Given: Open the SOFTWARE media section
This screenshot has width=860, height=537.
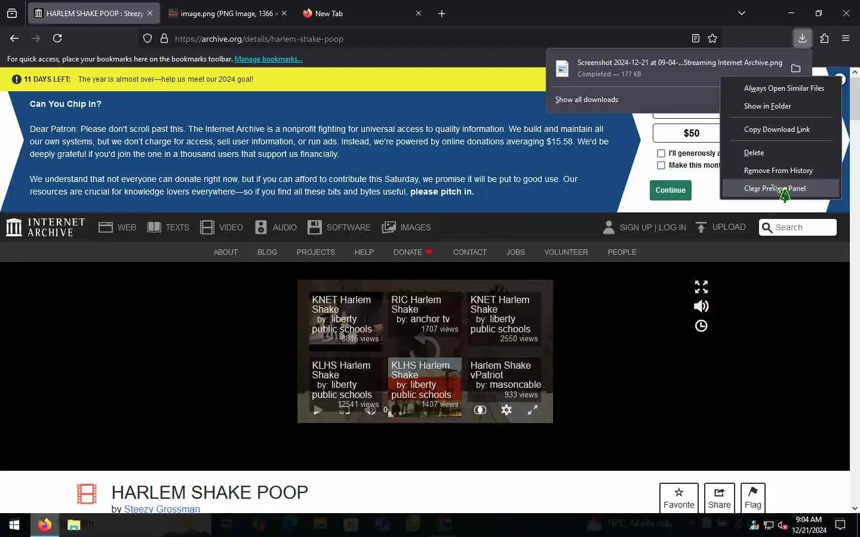Looking at the screenshot, I should pos(339,227).
